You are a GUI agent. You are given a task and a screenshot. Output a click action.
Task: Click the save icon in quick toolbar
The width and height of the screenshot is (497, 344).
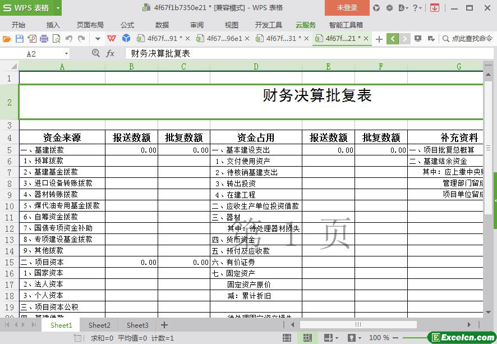tap(19, 39)
